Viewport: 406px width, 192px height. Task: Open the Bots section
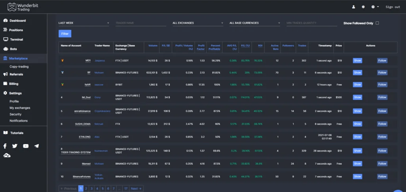coord(10,49)
